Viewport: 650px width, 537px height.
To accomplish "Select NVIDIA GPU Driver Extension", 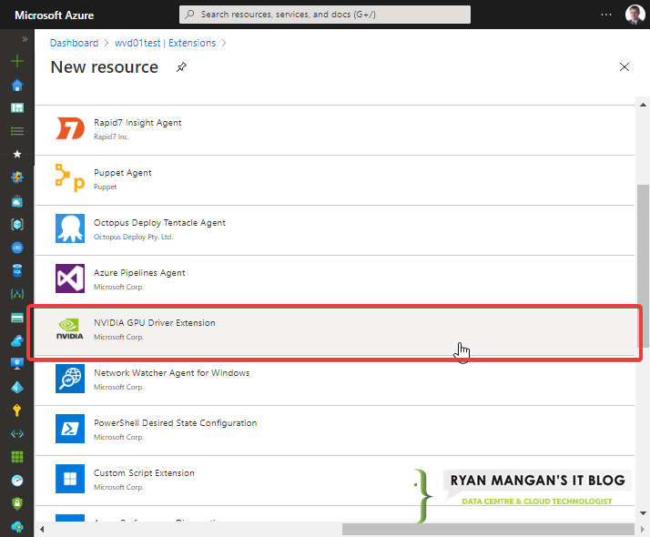I will click(335, 330).
